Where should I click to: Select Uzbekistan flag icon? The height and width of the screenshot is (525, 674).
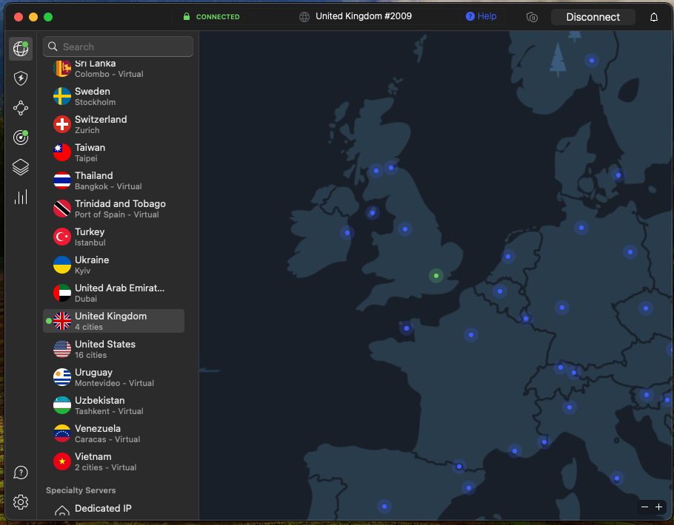[x=62, y=405]
